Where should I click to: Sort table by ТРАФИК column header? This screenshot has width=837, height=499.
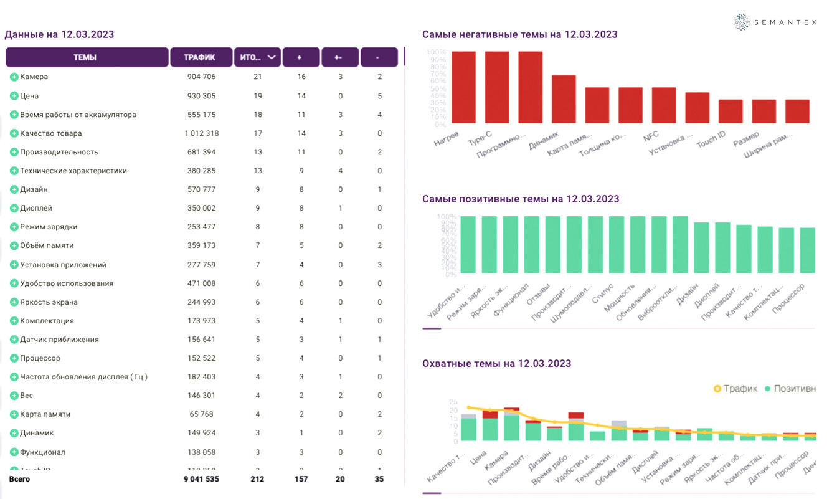[x=201, y=57]
